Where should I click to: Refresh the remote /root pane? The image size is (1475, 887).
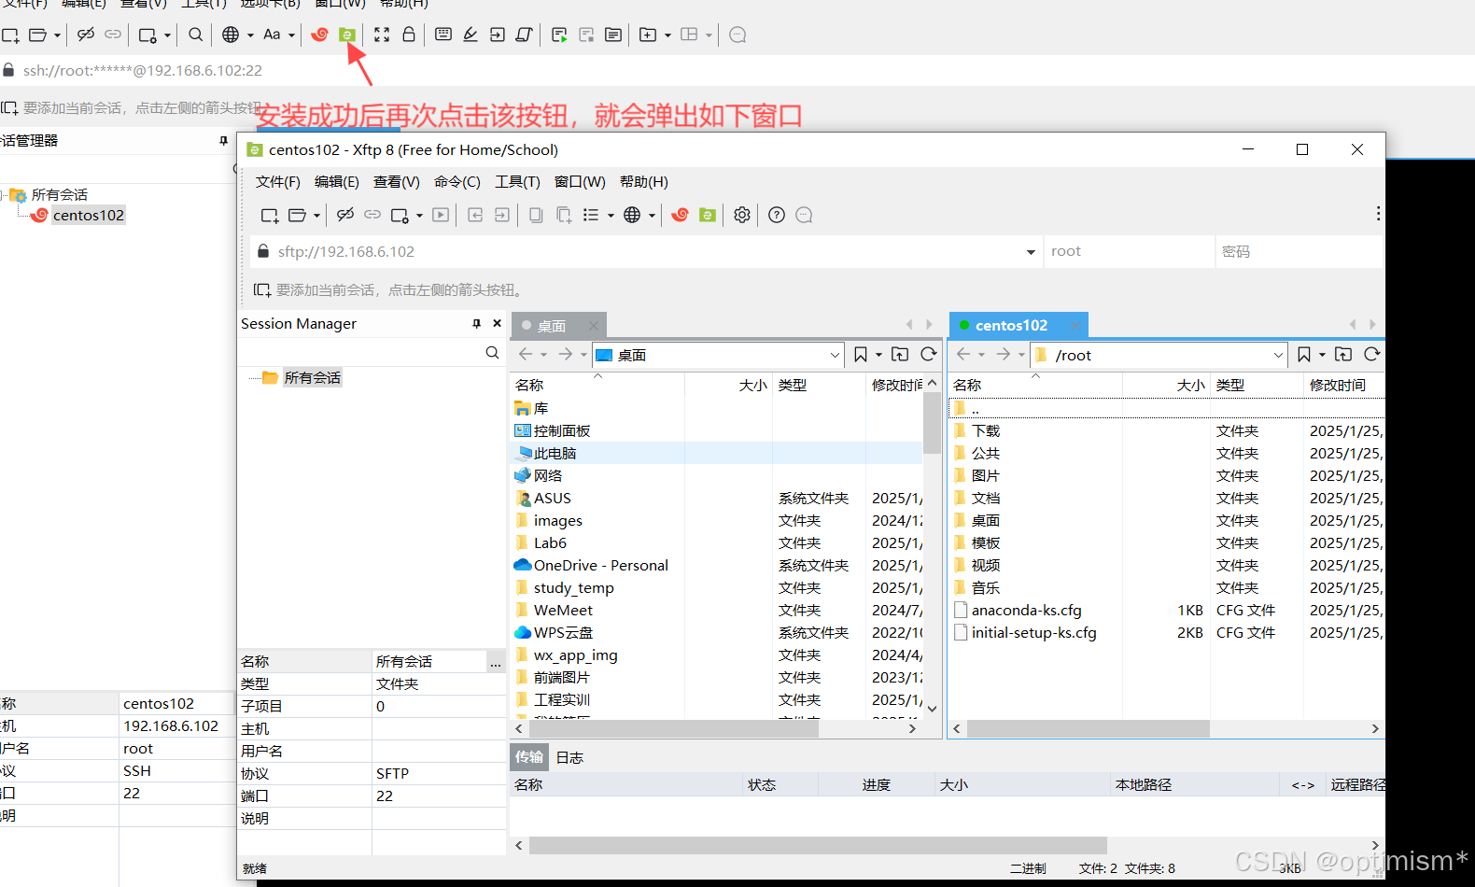pyautogui.click(x=1371, y=354)
